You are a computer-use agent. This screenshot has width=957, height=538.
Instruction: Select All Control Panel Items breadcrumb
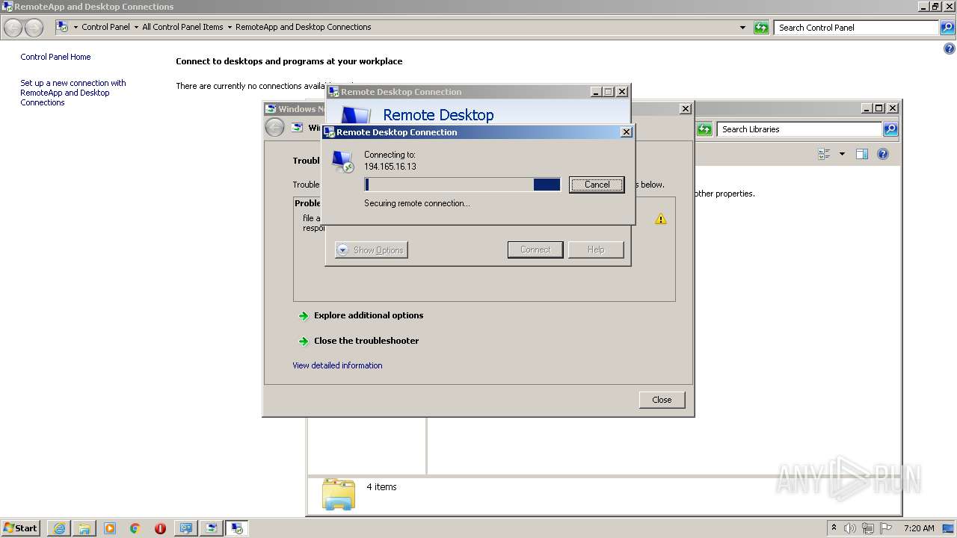click(182, 27)
